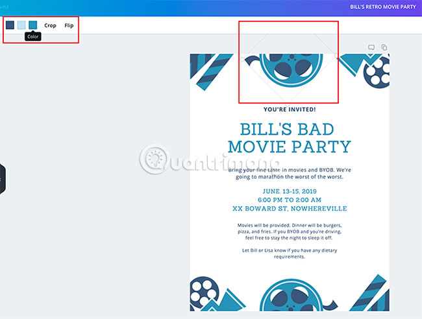The image size is (422, 319).
Task: Select the bottom center film reel graphic
Action: 292,296
